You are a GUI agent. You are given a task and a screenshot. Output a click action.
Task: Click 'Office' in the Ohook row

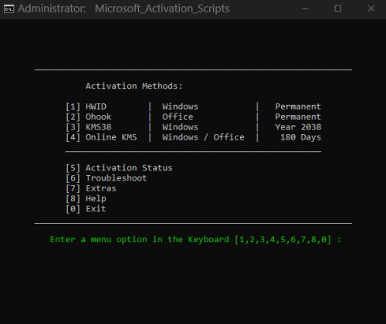coord(178,116)
